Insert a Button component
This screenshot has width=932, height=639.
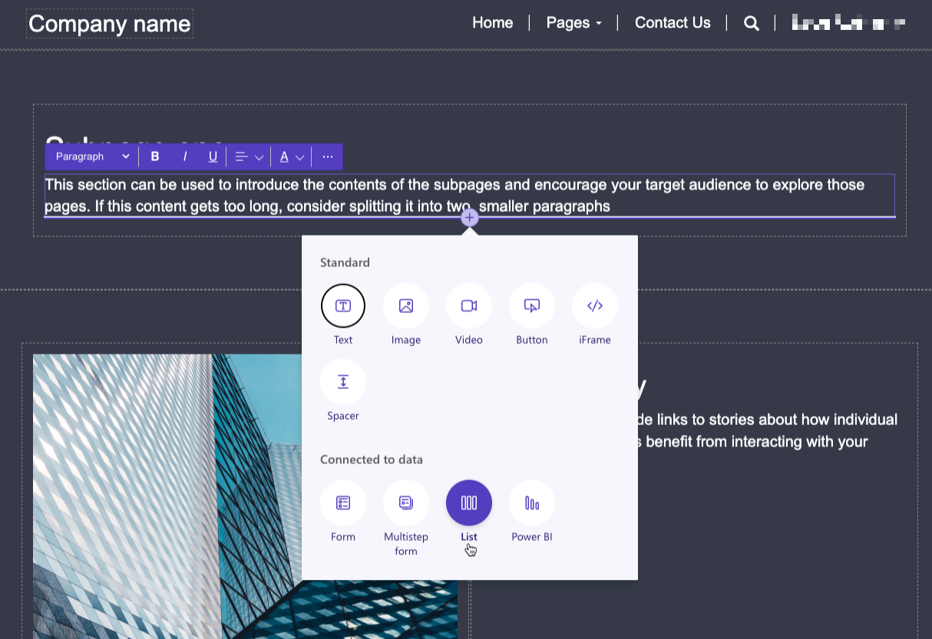point(532,305)
